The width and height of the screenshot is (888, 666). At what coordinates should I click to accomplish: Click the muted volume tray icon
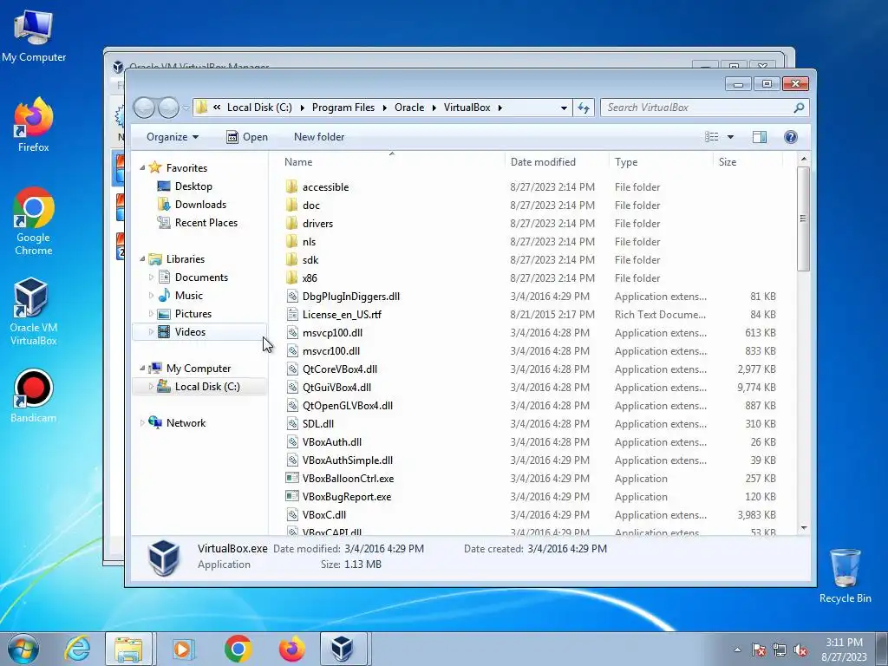(800, 650)
